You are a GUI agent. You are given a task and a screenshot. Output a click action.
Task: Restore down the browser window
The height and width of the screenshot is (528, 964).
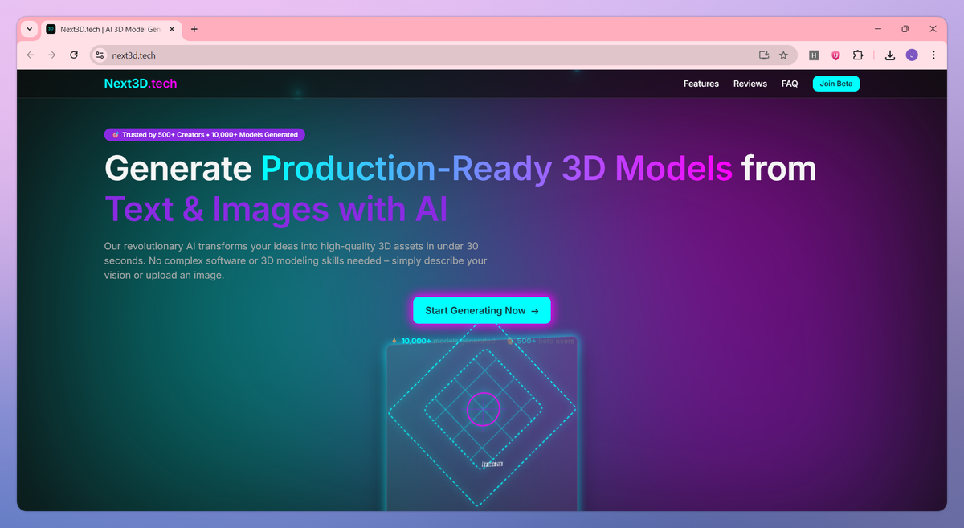[x=905, y=29]
